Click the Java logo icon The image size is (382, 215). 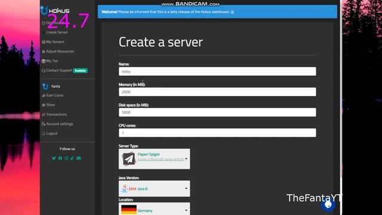[x=129, y=189]
